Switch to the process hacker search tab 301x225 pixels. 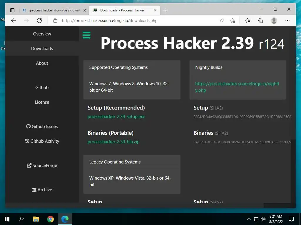54,10
